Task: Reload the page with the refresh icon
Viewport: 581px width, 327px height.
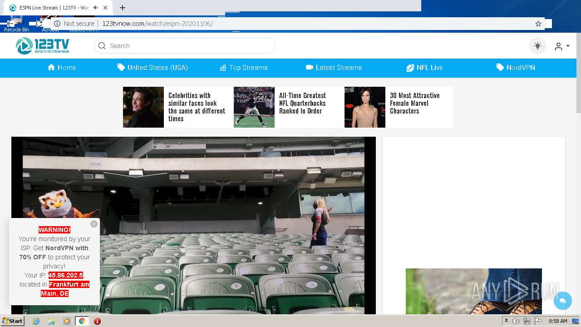Action: point(39,24)
